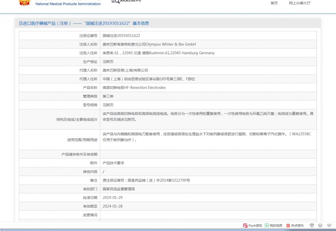Open the Flash游戏 icon in status bar

coord(245,225)
